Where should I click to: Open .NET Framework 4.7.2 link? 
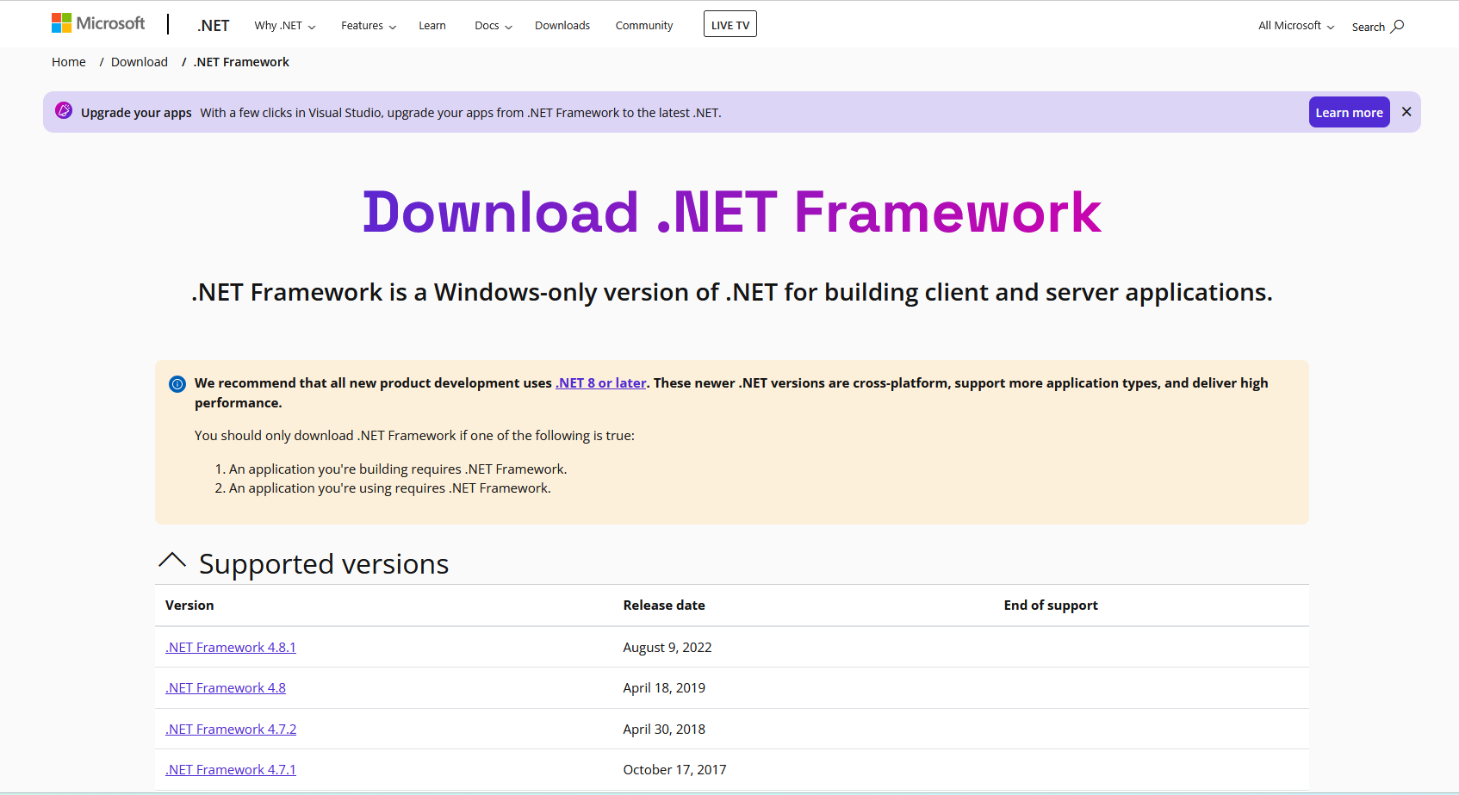(x=231, y=730)
